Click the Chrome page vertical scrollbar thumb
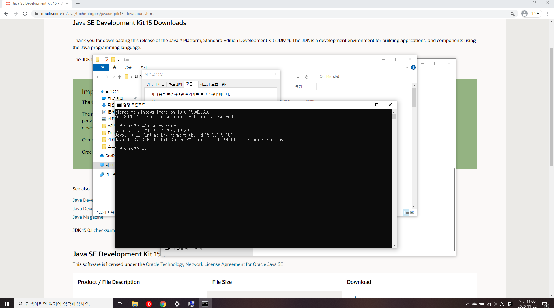Image resolution: width=554 pixels, height=308 pixels. click(x=551, y=107)
